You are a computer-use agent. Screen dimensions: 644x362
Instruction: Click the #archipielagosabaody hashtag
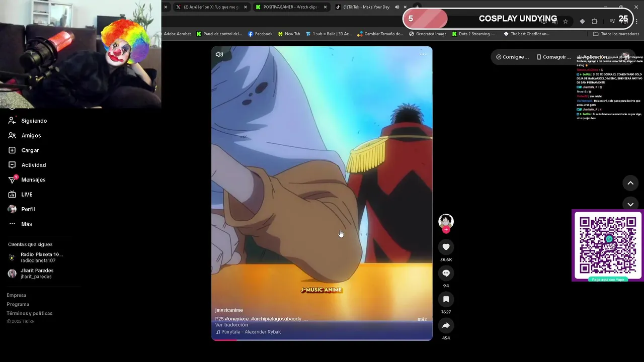[276, 319]
